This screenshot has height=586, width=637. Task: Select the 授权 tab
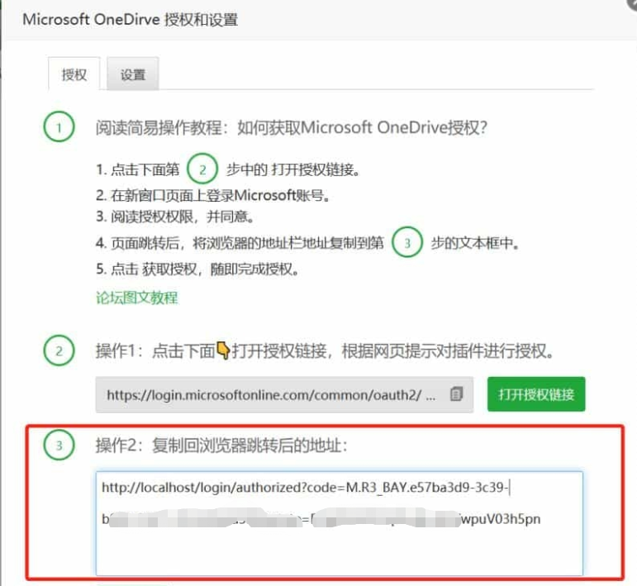(x=74, y=74)
